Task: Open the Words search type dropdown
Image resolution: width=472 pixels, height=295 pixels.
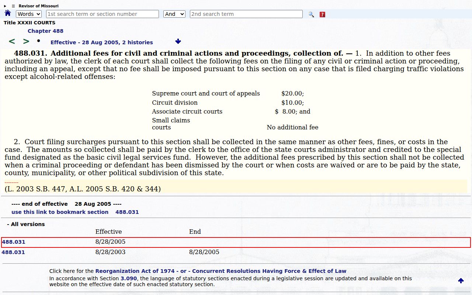Action: click(29, 14)
